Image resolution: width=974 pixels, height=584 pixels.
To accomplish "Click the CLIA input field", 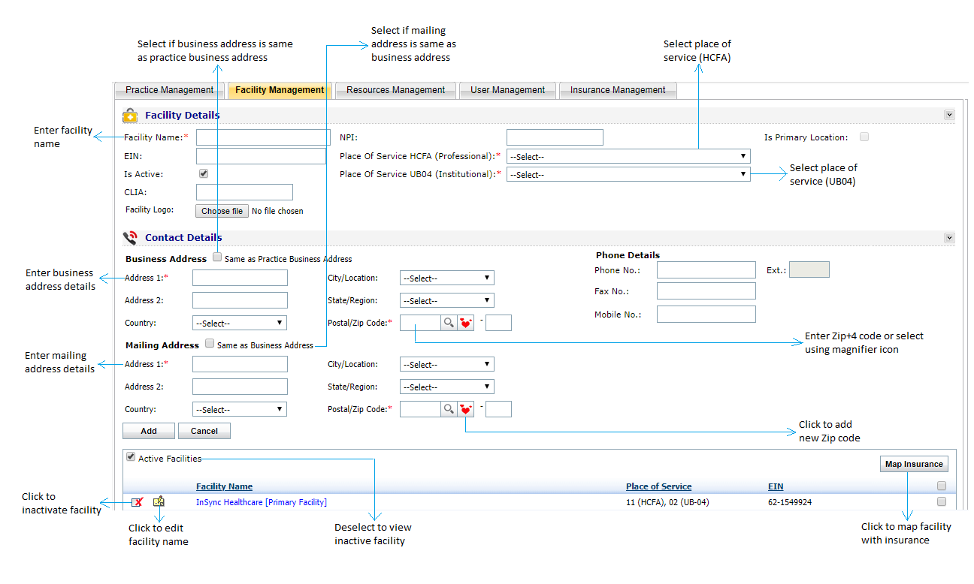I will [x=244, y=192].
